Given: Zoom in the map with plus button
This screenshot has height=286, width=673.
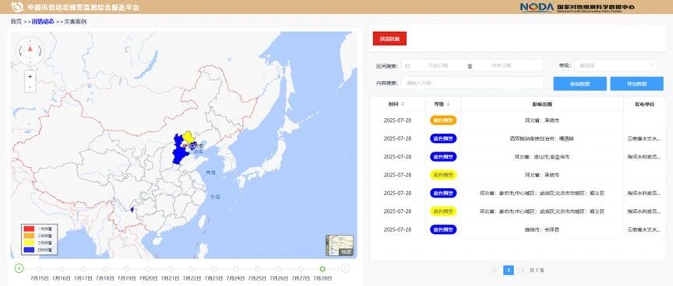Looking at the screenshot, I should point(30,77).
